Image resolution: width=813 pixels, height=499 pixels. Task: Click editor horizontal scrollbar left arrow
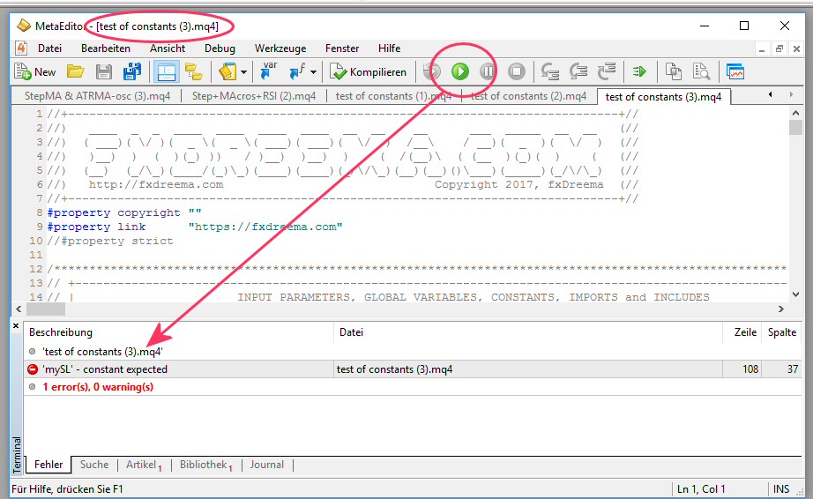[19, 309]
